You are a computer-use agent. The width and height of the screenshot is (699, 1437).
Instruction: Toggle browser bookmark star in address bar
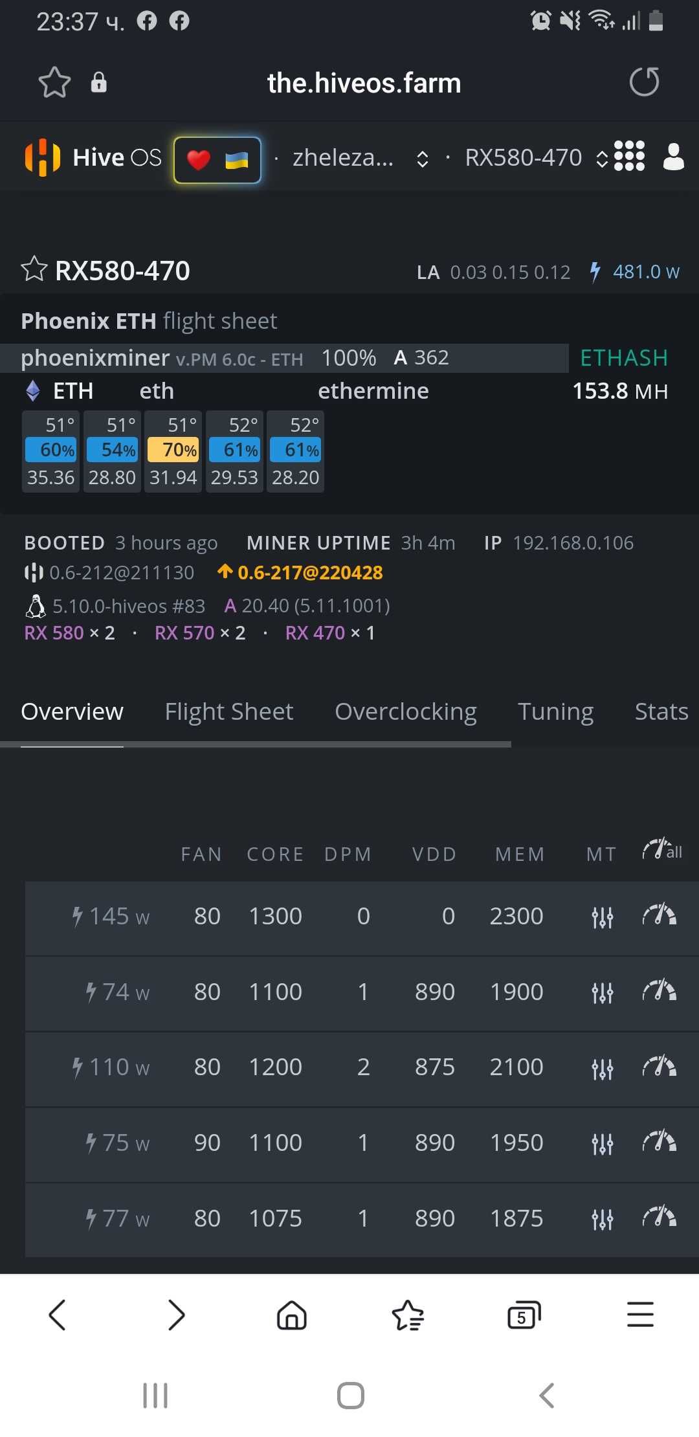point(54,82)
